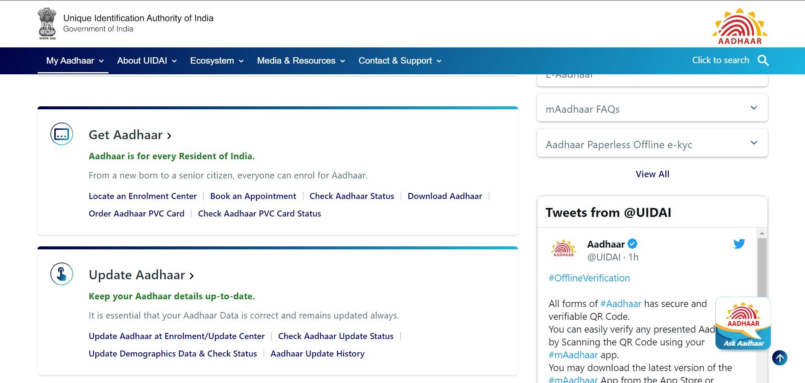The height and width of the screenshot is (383, 805).
Task: Open the Ecosystem menu
Action: [x=217, y=61]
